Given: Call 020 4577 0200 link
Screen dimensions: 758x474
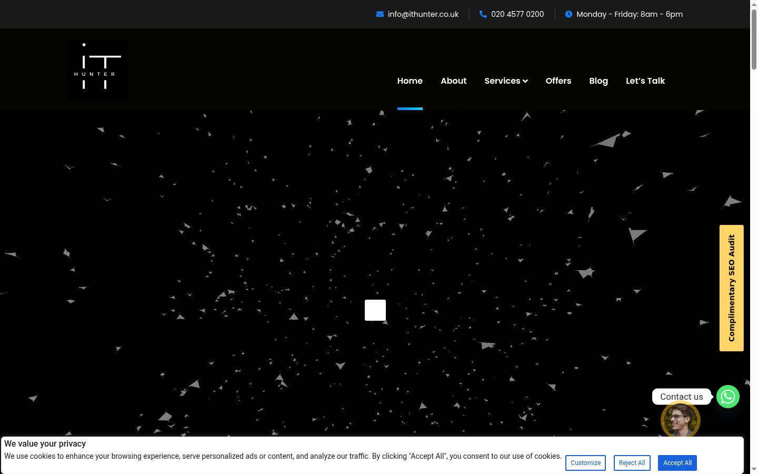Looking at the screenshot, I should coord(517,14).
